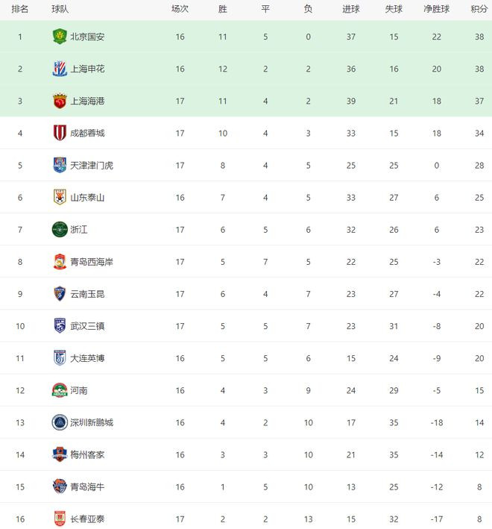Open the 青岛西海岸 team name link

tap(92, 262)
